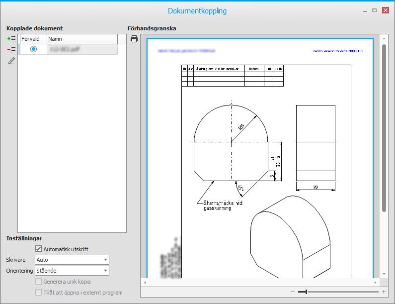Viewport: 395px width, 304px height.
Task: Open the Skrivare dropdown set to Auto
Action: [72, 260]
